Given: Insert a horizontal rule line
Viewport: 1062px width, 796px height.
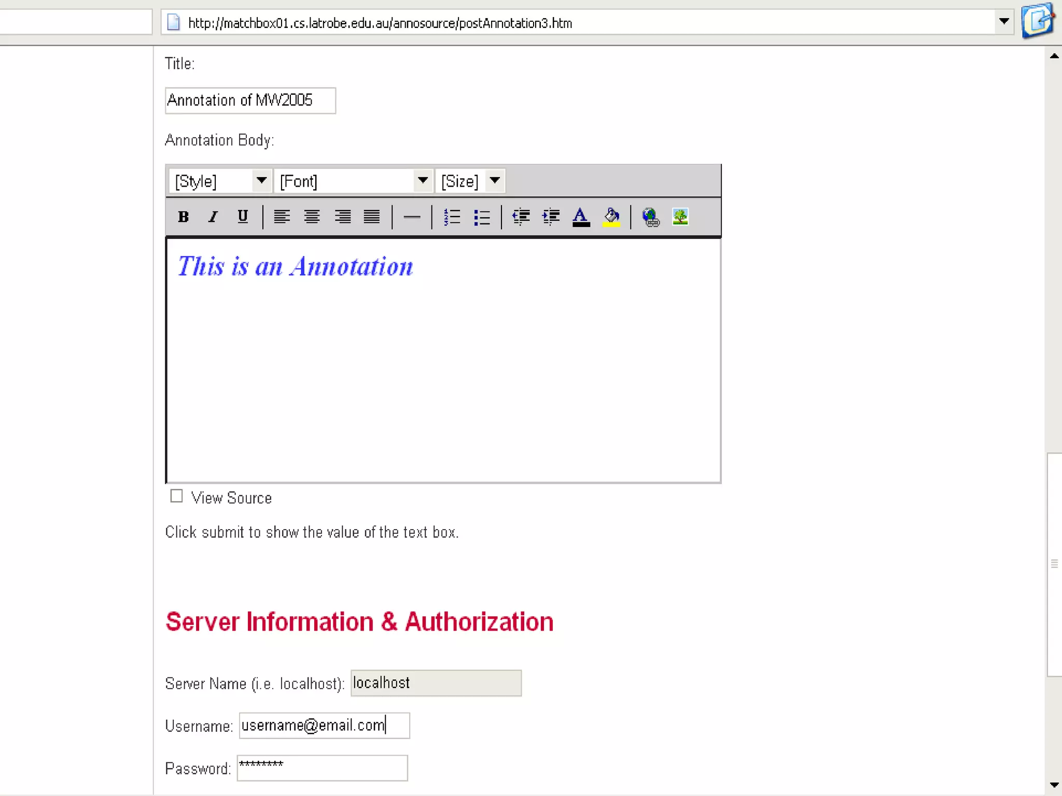Looking at the screenshot, I should 412,217.
